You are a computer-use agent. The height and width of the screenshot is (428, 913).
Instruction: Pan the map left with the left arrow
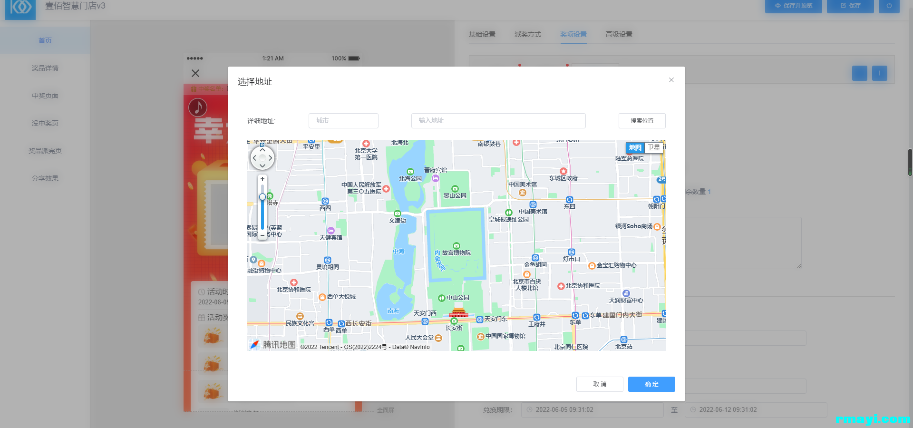pos(254,158)
